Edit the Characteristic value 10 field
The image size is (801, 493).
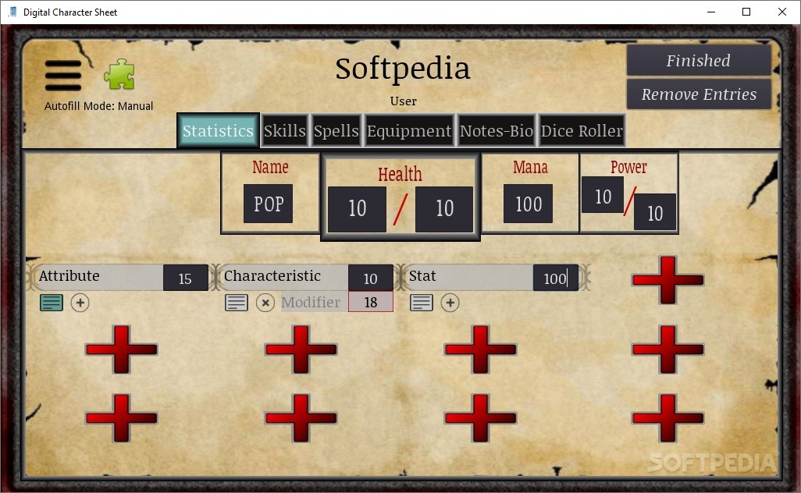[370, 278]
